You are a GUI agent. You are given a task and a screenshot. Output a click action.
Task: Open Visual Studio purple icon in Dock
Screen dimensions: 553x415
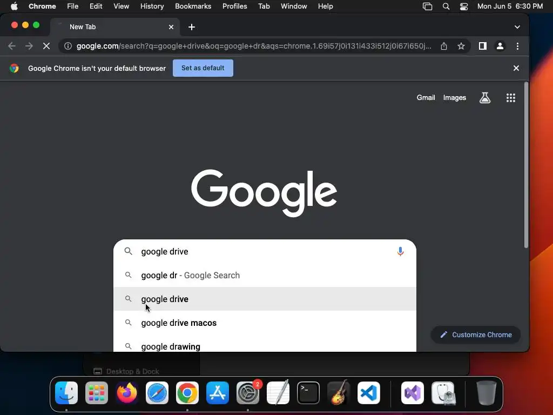[413, 393]
